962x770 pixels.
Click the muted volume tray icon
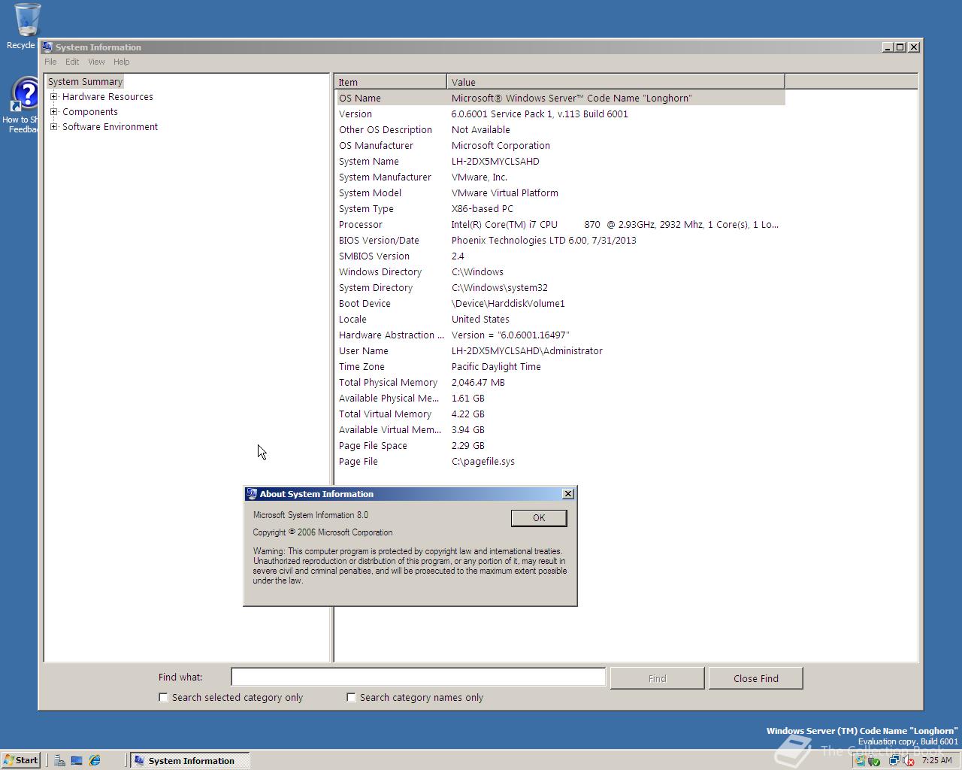point(908,760)
